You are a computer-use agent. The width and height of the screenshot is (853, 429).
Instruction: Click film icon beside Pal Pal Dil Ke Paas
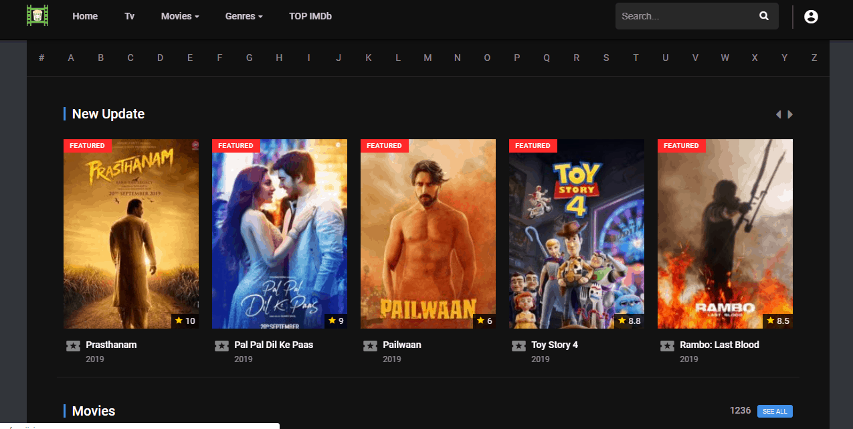[x=221, y=345]
